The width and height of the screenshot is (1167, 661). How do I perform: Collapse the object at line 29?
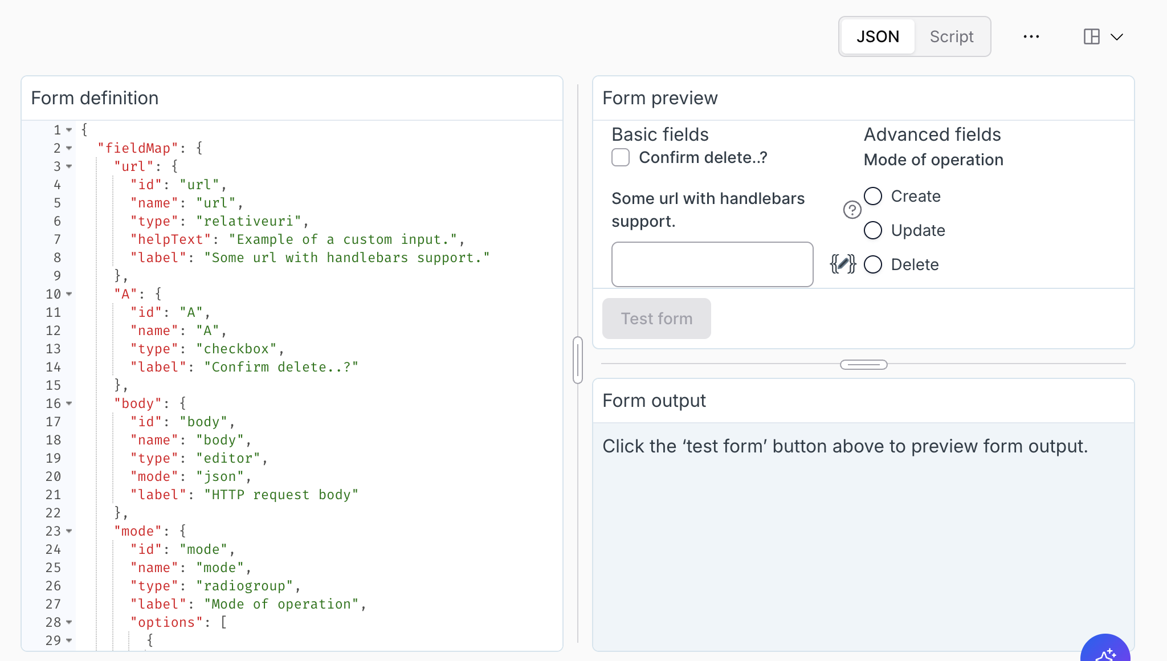pos(69,640)
